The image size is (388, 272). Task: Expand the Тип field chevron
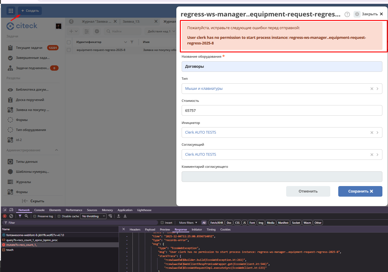(x=377, y=89)
